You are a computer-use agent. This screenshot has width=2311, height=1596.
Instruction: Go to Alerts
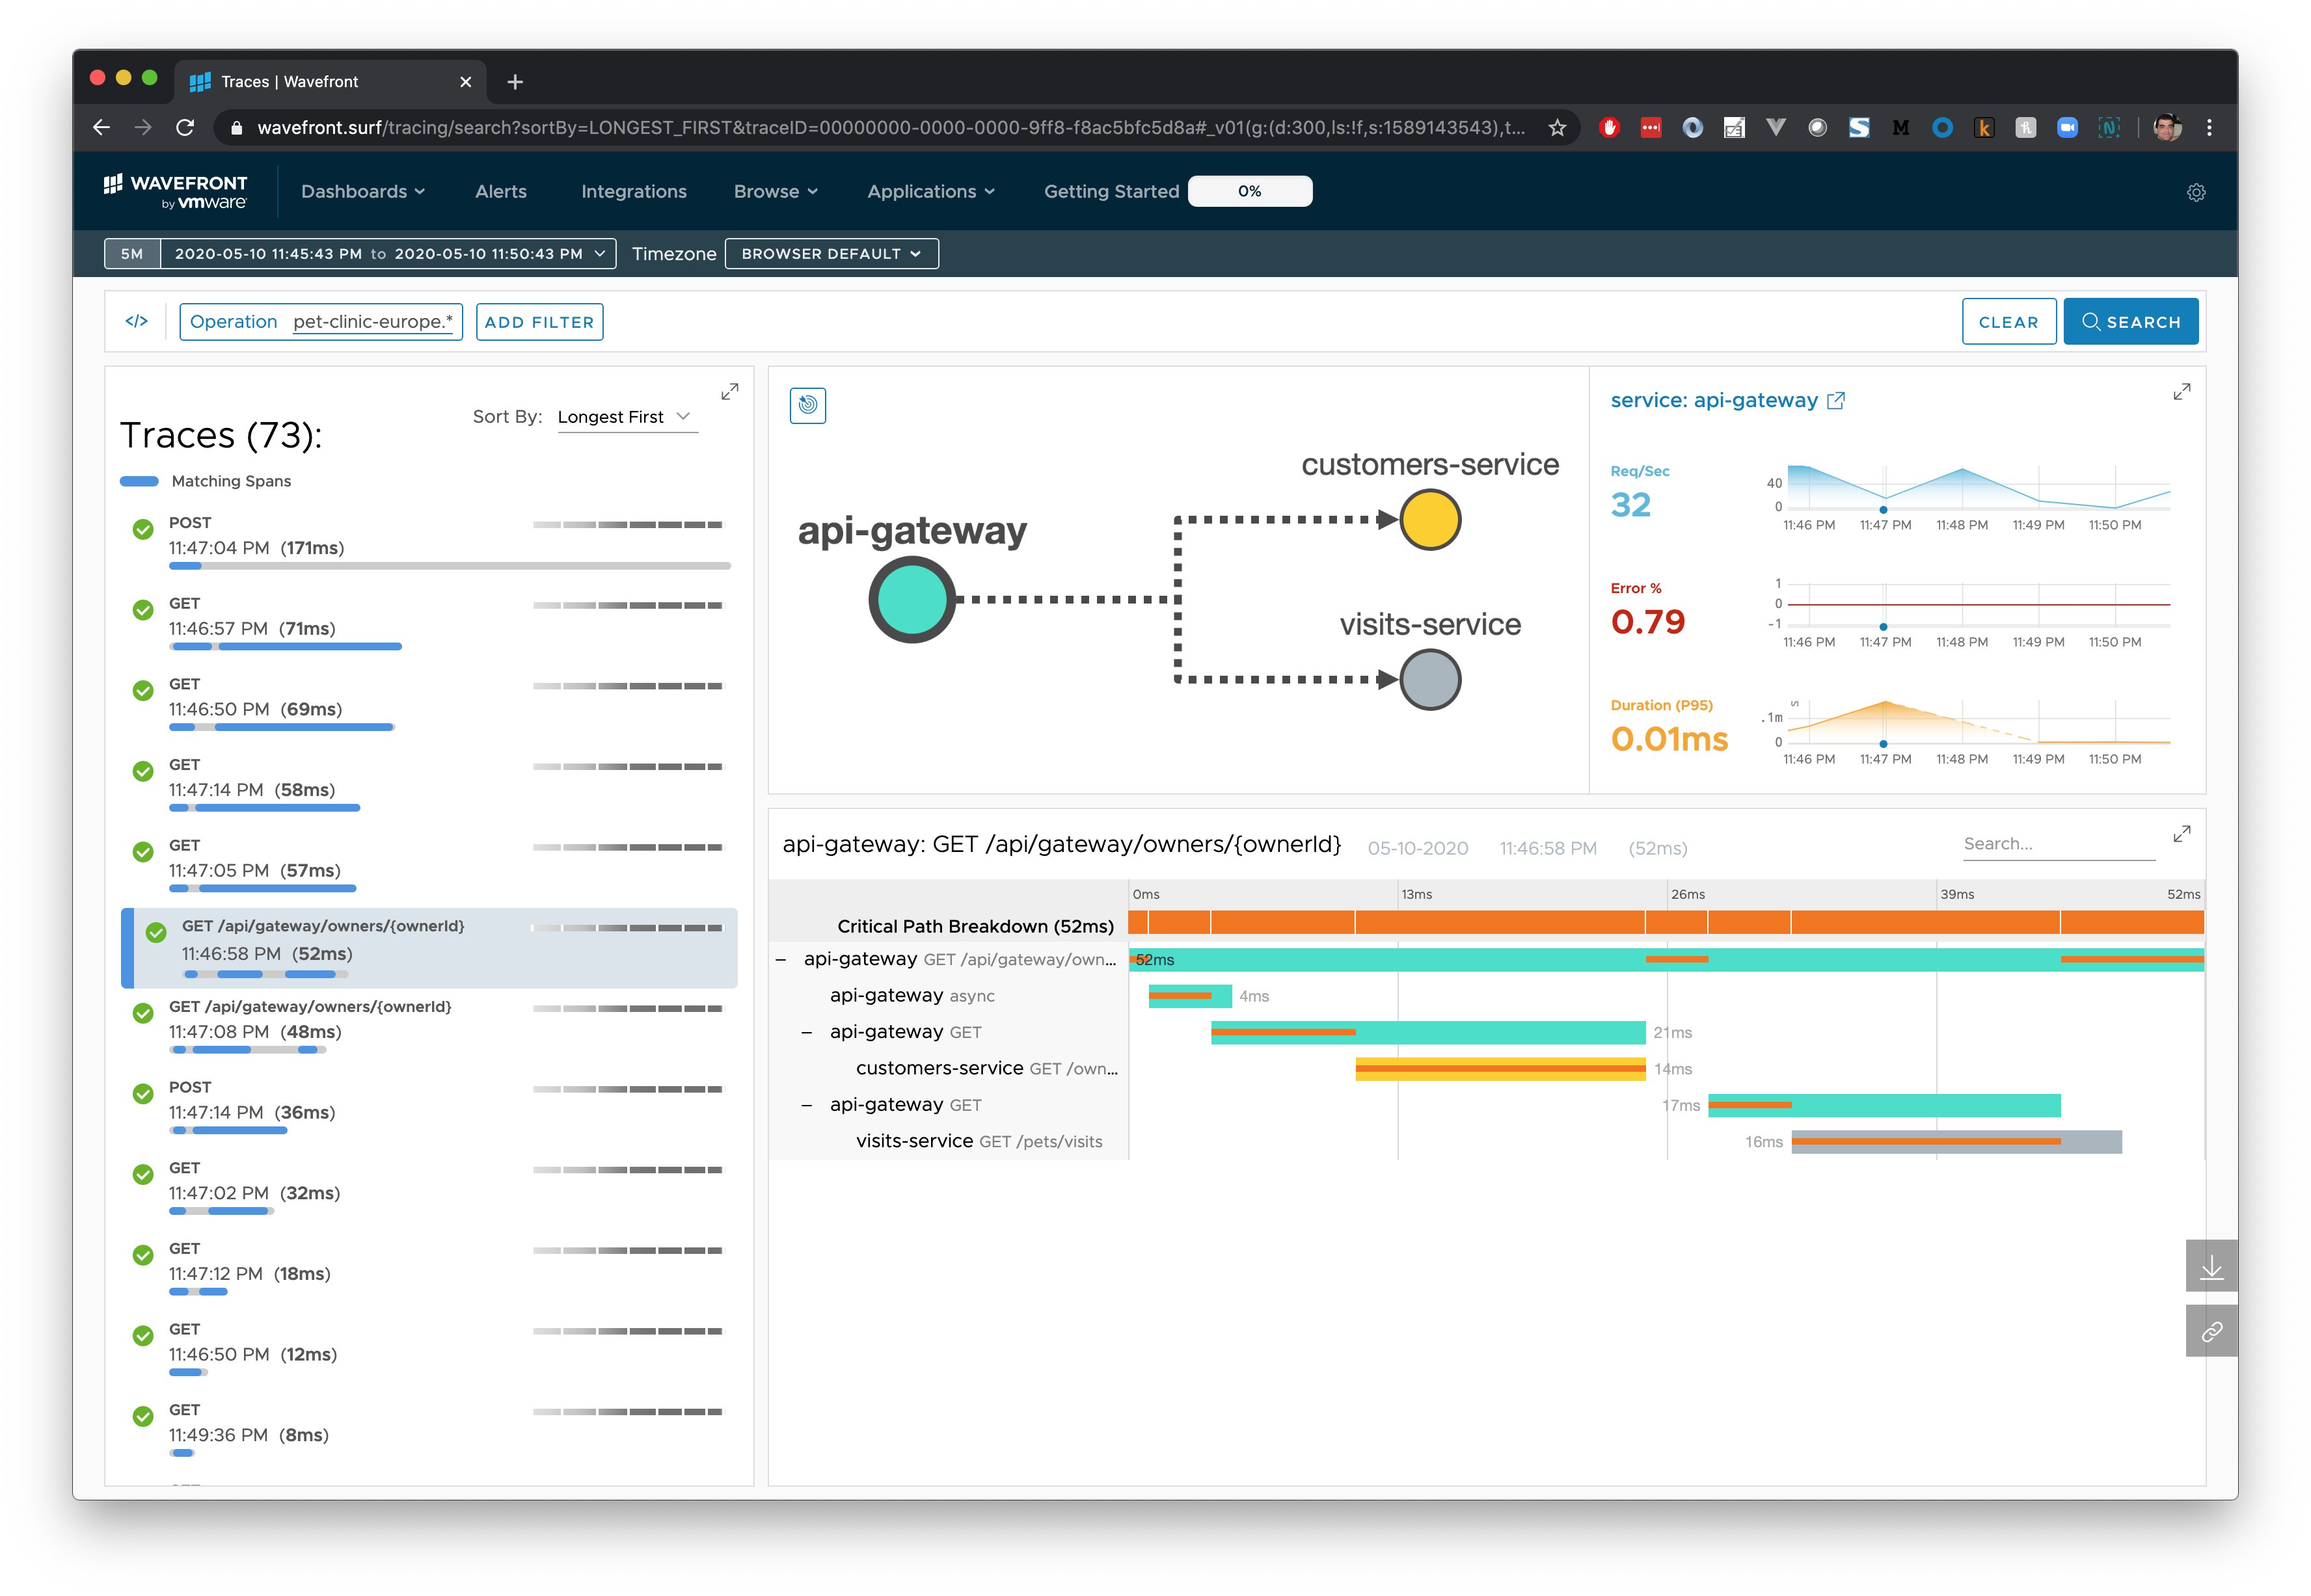(x=500, y=191)
